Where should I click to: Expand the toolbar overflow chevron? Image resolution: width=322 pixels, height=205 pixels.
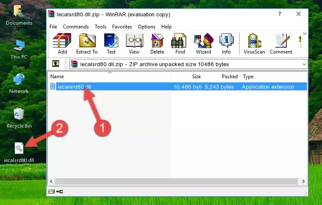click(304, 33)
